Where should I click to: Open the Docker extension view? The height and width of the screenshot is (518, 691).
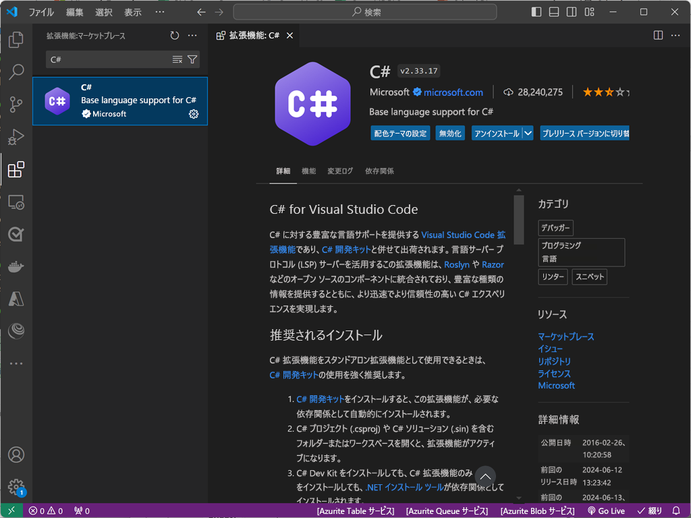coord(16,266)
